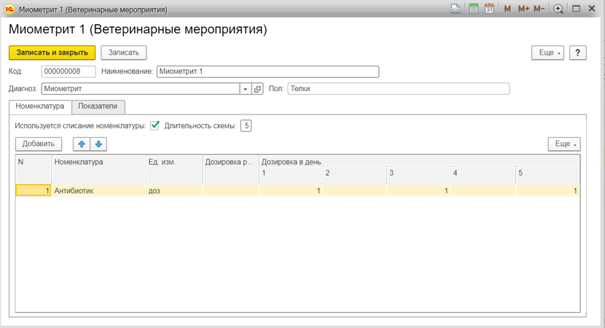Click the M+ memory add button

pos(523,9)
